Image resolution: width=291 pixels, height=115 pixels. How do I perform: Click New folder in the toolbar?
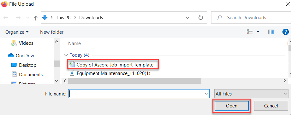click(x=52, y=32)
